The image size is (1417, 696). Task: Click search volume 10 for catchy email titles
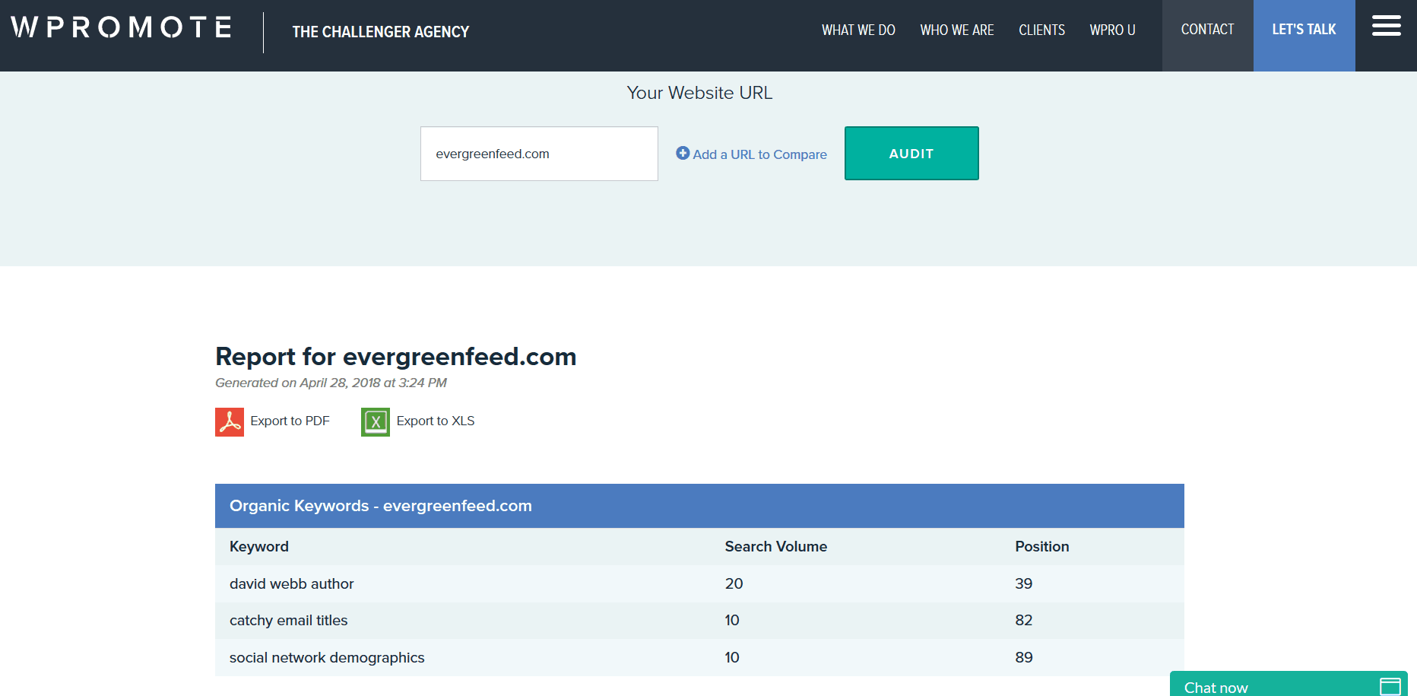click(x=731, y=620)
